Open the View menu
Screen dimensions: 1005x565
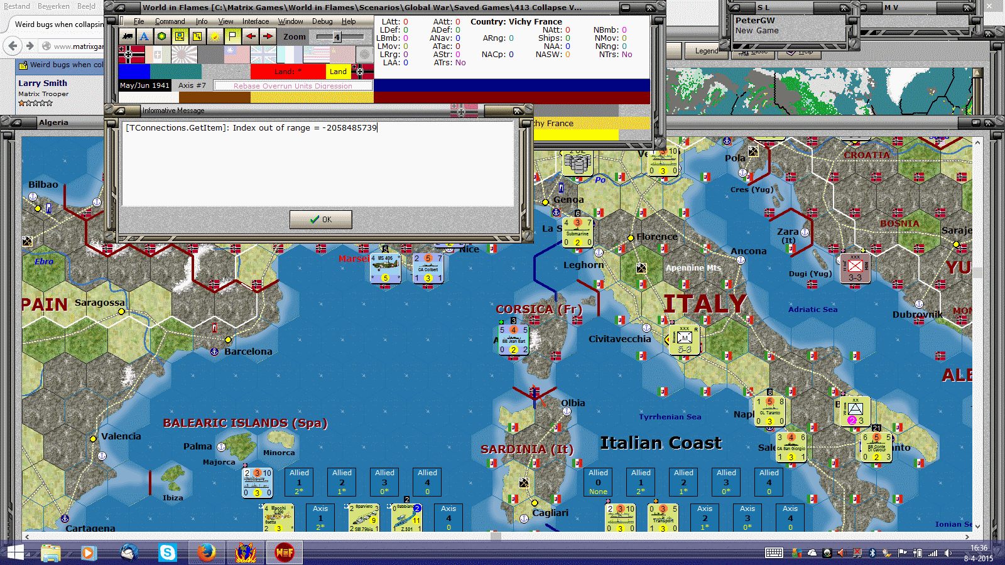[x=225, y=21]
